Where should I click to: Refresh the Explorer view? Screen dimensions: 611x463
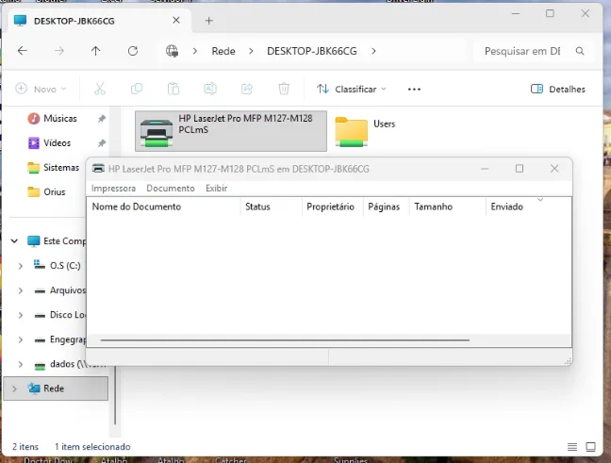133,51
